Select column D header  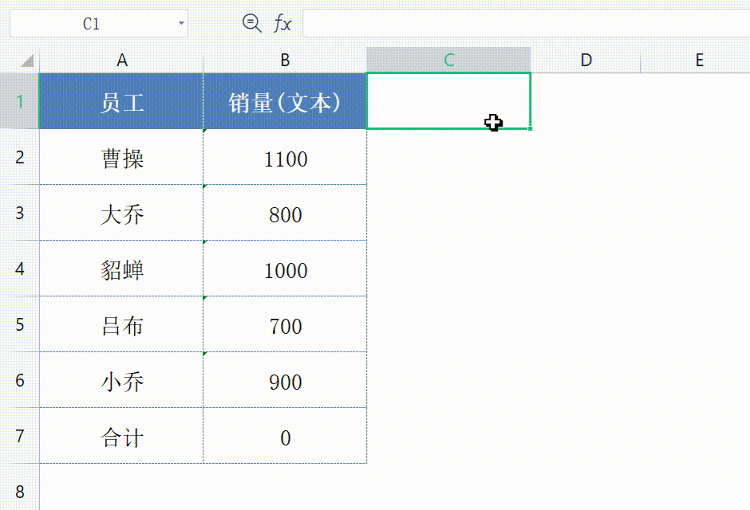(586, 61)
